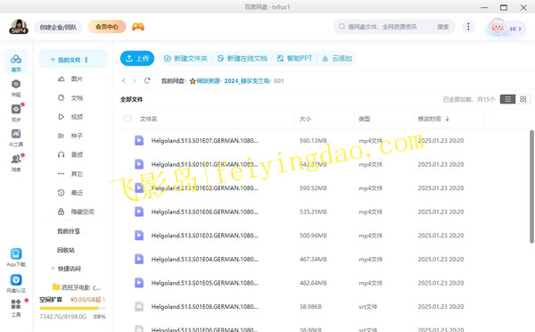535x332 pixels.
Task: Click 智能PPT button
Action: [295, 58]
